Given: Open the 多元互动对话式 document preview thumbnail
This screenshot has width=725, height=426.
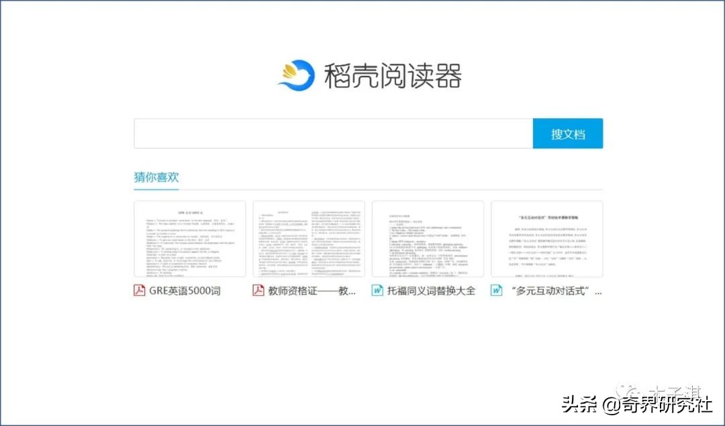Looking at the screenshot, I should click(x=547, y=239).
